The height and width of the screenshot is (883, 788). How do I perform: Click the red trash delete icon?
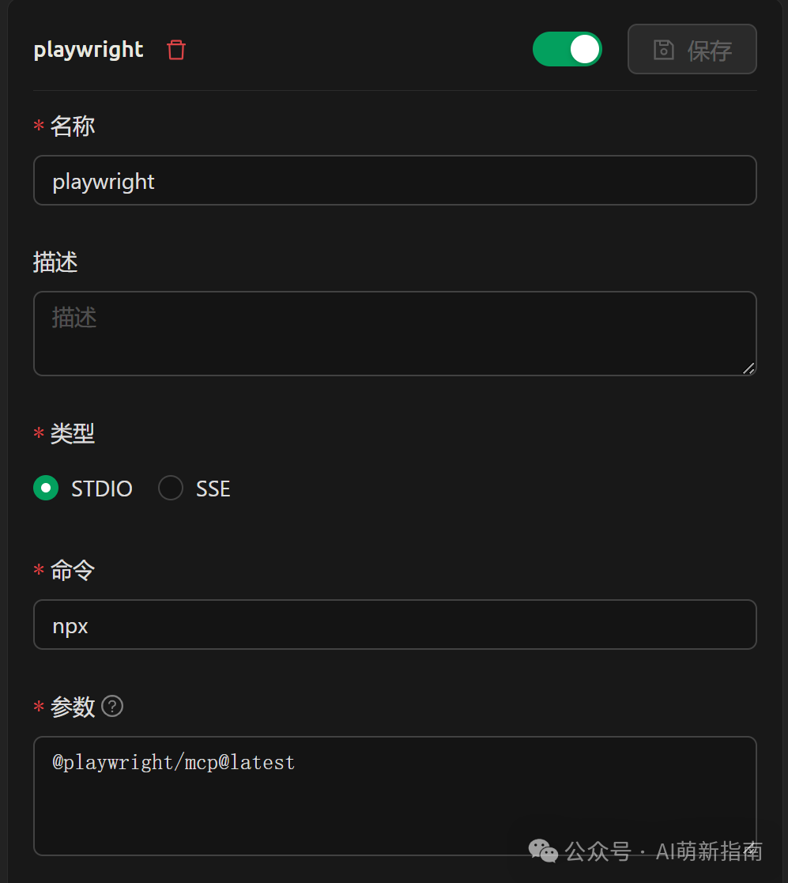pos(176,50)
